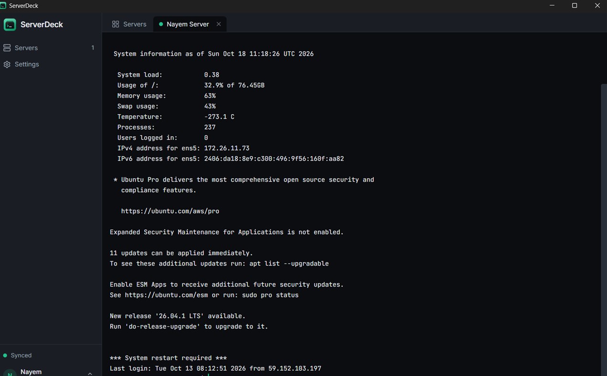The height and width of the screenshot is (376, 607).
Task: Click the 'System restart required' line
Action: click(168, 358)
